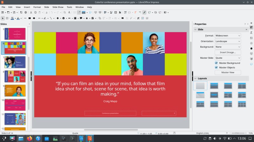Open the Navigator sidebar deck

[251, 43]
